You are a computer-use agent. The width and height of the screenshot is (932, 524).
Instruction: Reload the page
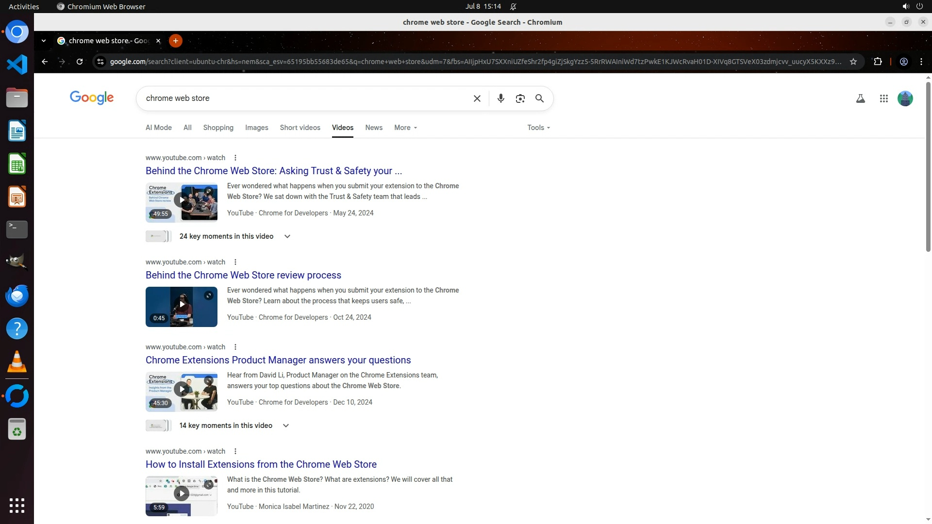[80, 62]
